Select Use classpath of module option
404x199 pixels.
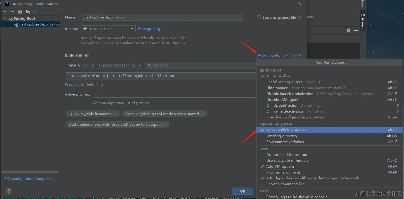pos(330,161)
